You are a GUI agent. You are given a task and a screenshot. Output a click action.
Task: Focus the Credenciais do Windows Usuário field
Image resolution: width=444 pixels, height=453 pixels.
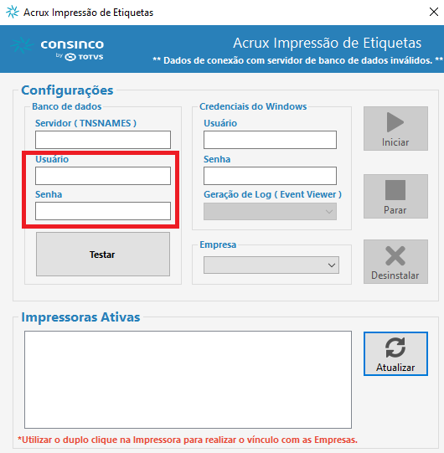point(270,140)
